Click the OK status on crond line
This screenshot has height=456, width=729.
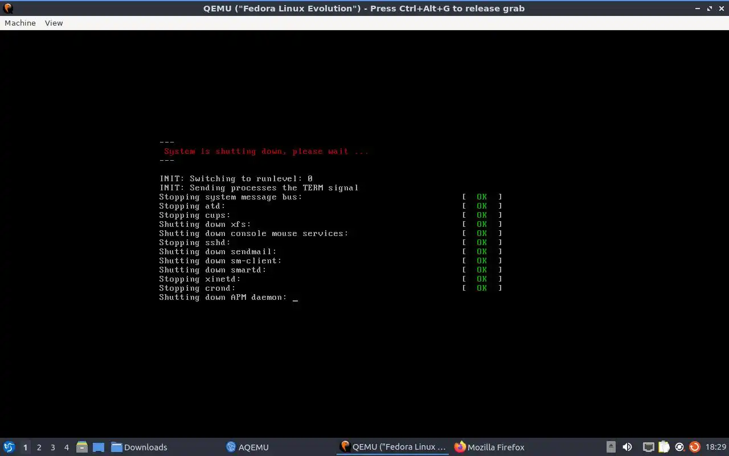pos(482,288)
